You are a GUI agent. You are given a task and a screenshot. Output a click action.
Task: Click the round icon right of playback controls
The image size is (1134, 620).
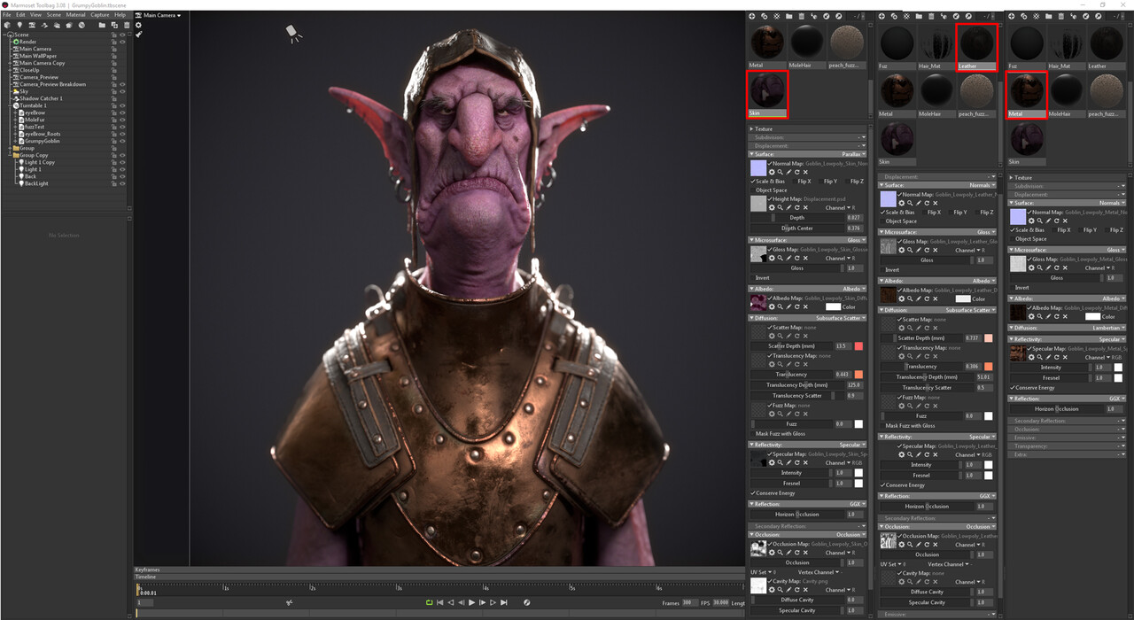tap(526, 602)
